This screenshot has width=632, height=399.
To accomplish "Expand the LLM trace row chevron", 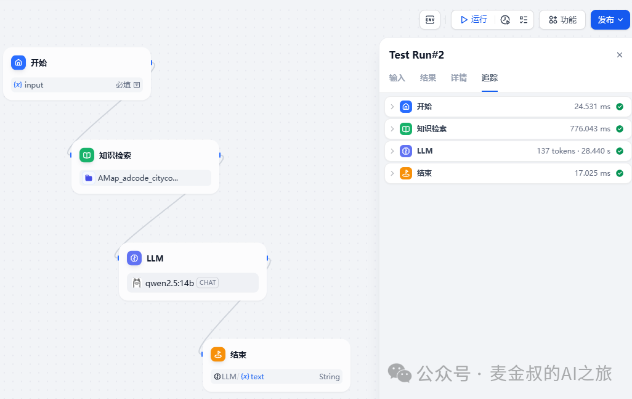I will click(392, 151).
